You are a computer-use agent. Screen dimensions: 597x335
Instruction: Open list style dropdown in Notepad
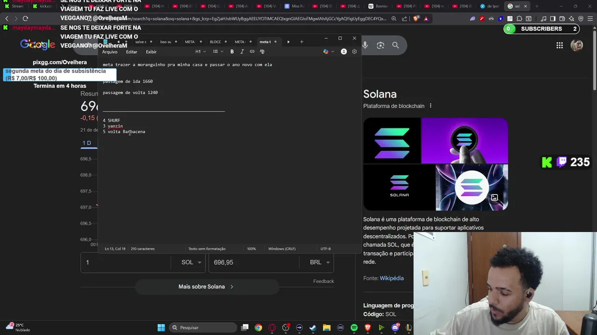(218, 52)
